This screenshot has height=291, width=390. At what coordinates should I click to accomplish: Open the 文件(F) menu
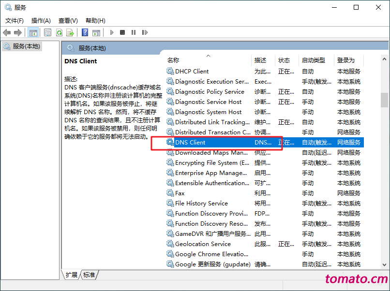pyautogui.click(x=15, y=21)
